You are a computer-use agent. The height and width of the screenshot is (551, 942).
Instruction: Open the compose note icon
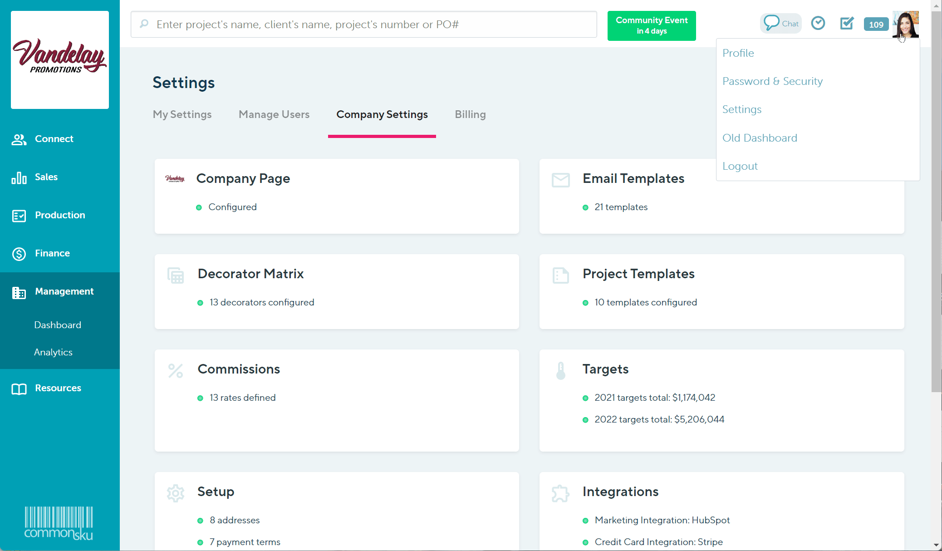[847, 24]
